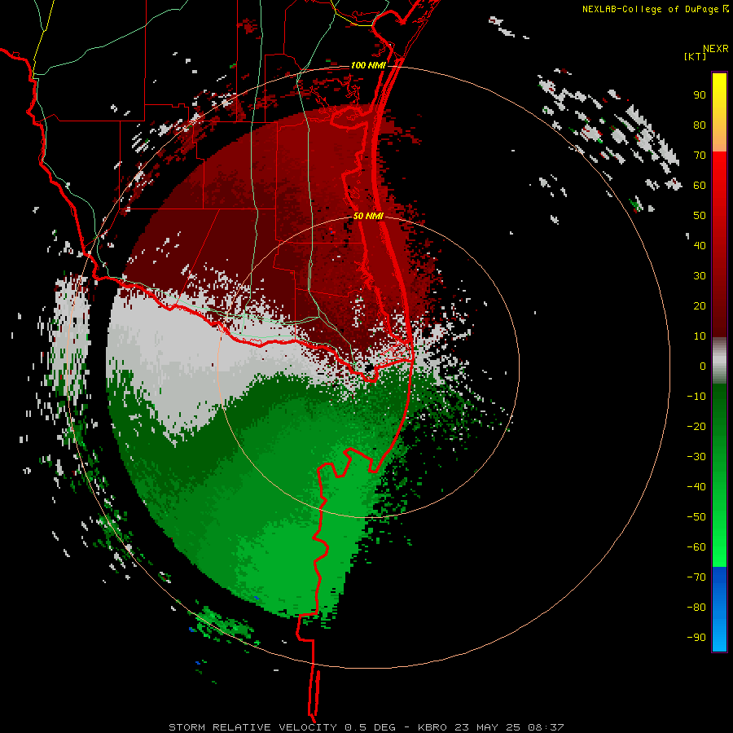Click the -50 value on the velocity scale
733x733 pixels.
696,517
